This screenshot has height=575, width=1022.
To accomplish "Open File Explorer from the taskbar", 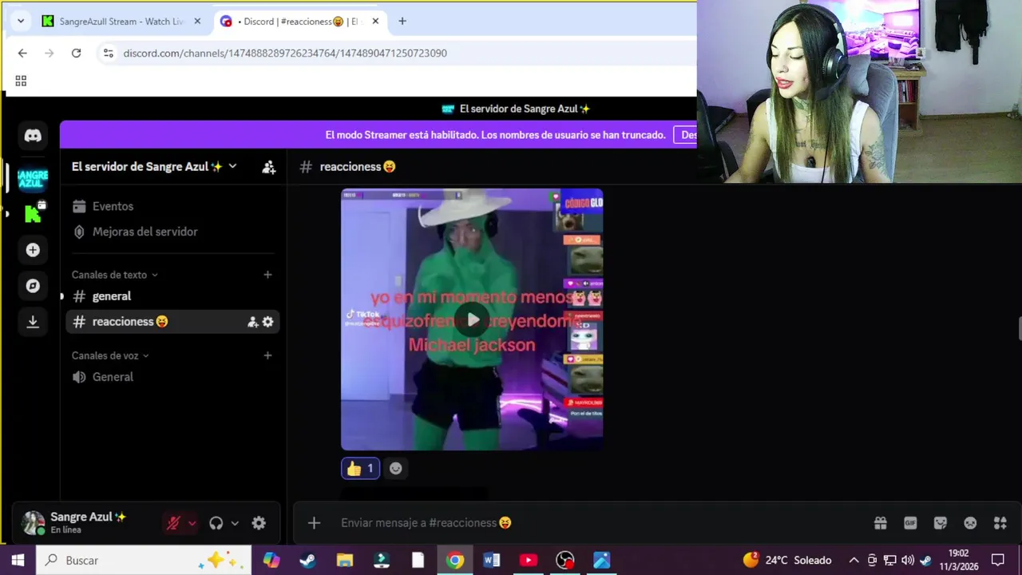I will coord(344,560).
